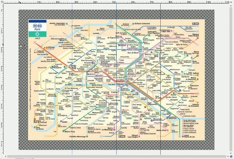Click the Nation station label
234x159 pixels.
pyautogui.click(x=173, y=95)
